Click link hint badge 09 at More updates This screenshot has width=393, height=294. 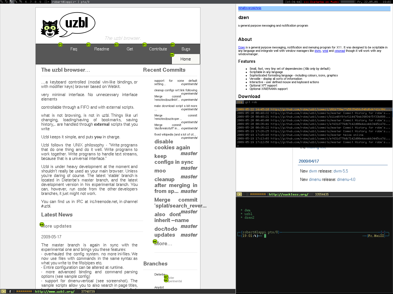pos(42,225)
